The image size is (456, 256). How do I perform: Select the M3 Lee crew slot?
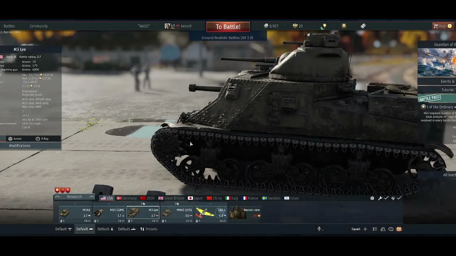click(143, 214)
